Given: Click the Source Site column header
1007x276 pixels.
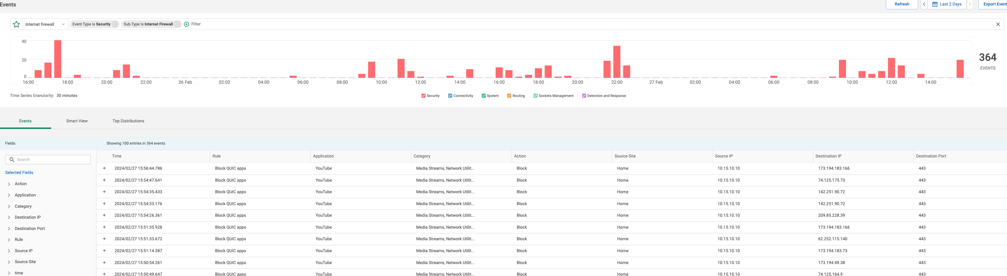Looking at the screenshot, I should (625, 157).
